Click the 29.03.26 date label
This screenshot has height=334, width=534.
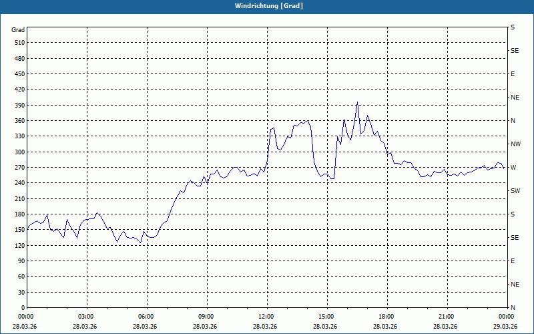coord(505,327)
